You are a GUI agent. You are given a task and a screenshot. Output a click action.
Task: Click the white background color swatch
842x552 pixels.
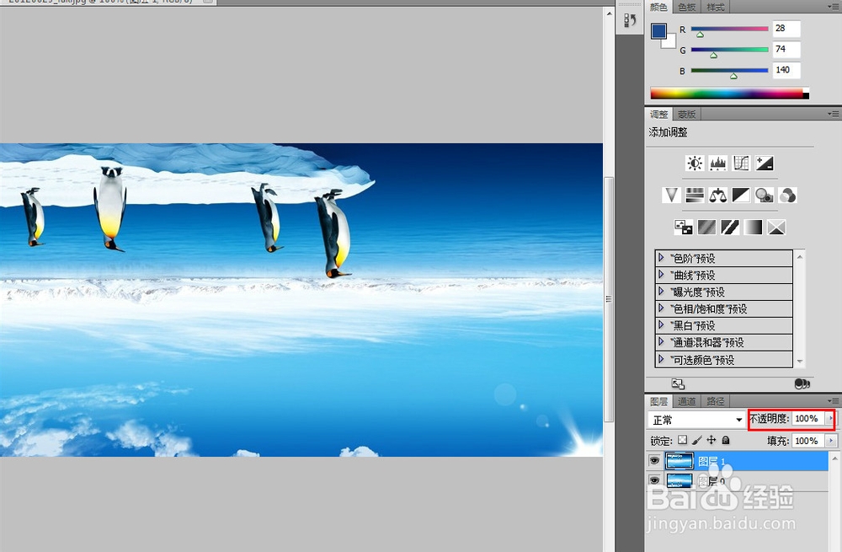pos(670,42)
